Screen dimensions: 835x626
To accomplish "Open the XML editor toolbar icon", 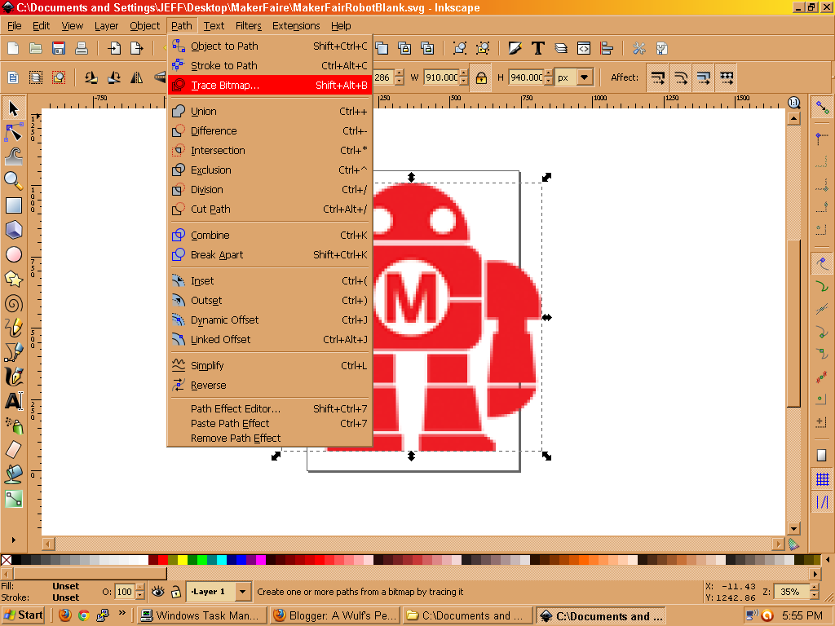I will pyautogui.click(x=584, y=48).
